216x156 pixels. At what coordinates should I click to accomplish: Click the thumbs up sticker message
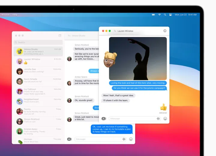(x=163, y=107)
